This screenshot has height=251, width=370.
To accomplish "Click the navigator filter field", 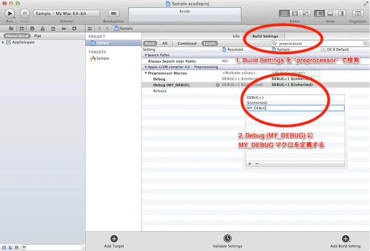I will [x=52, y=247].
